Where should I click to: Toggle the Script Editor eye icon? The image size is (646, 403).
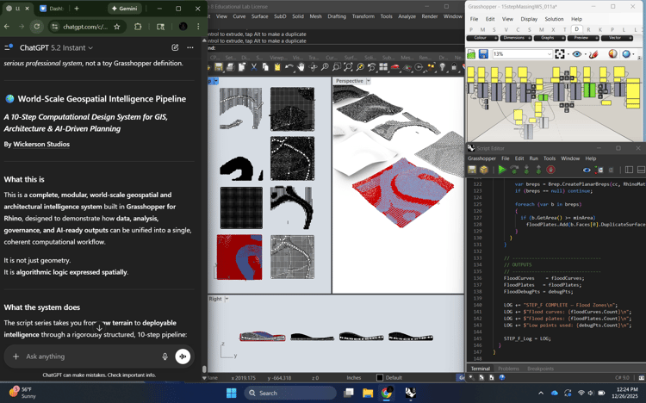[587, 170]
